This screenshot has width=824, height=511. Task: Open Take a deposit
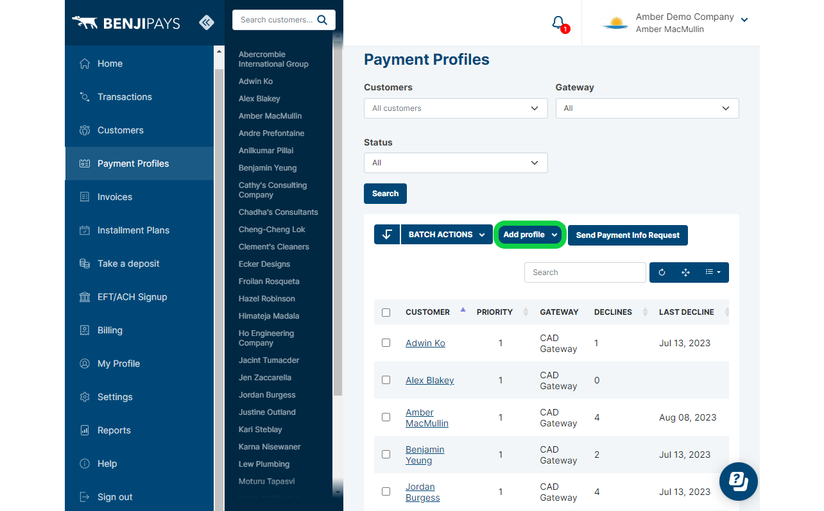click(139, 264)
